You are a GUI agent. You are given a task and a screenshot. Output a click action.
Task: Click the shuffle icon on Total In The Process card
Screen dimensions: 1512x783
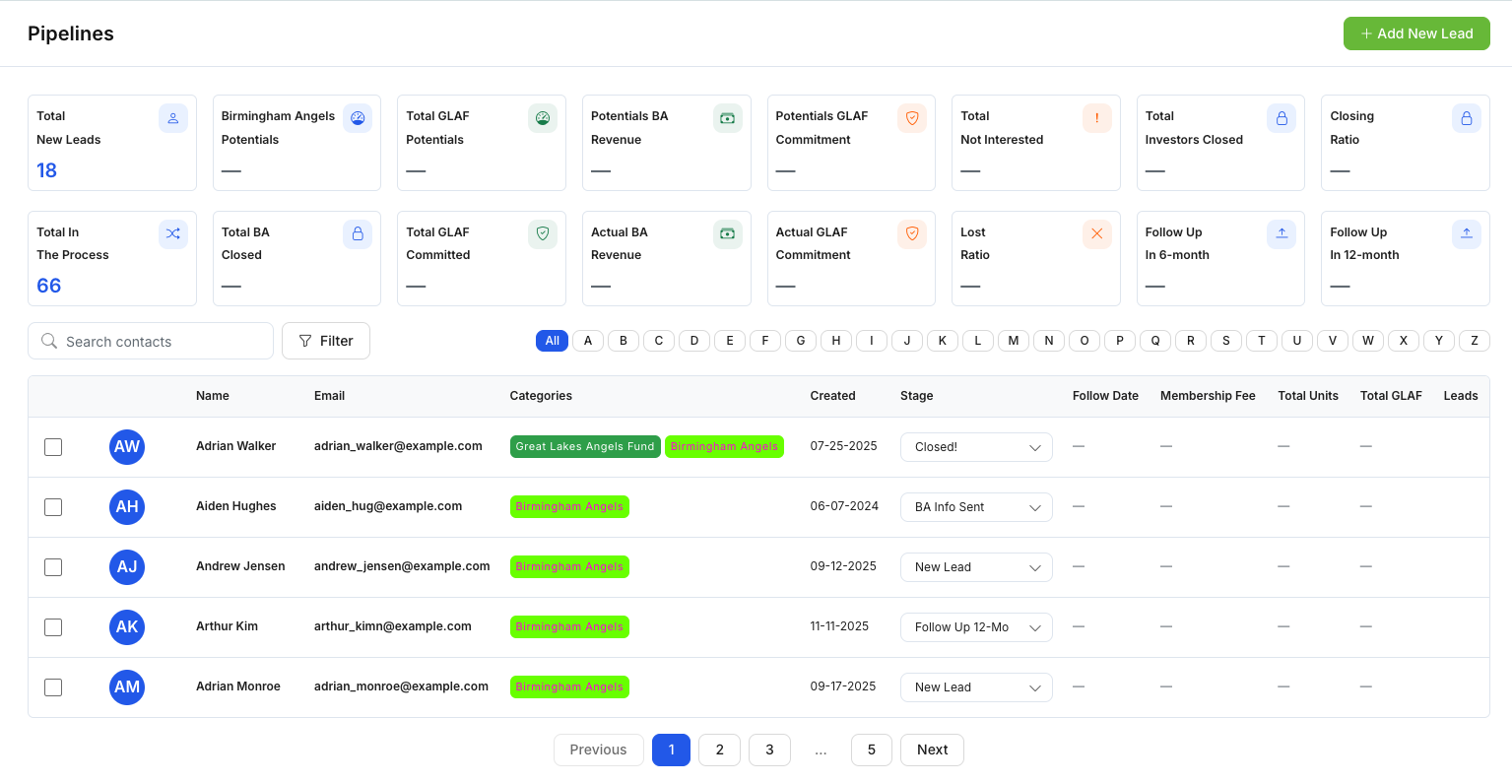(172, 233)
